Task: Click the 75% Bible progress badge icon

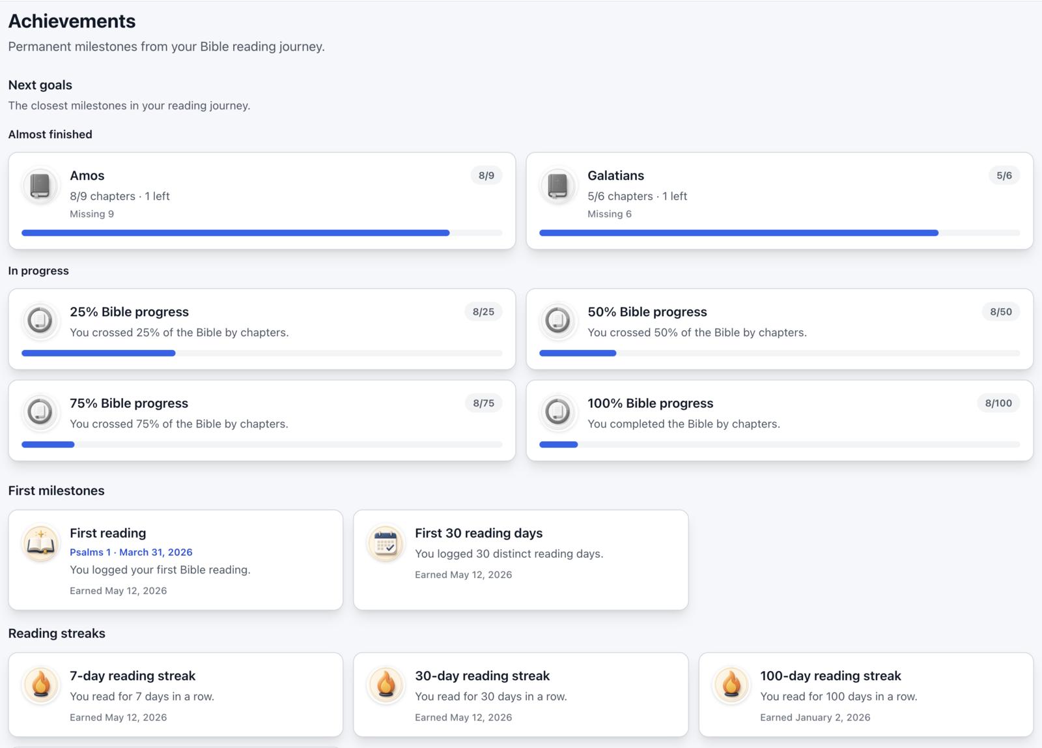Action: pyautogui.click(x=40, y=412)
